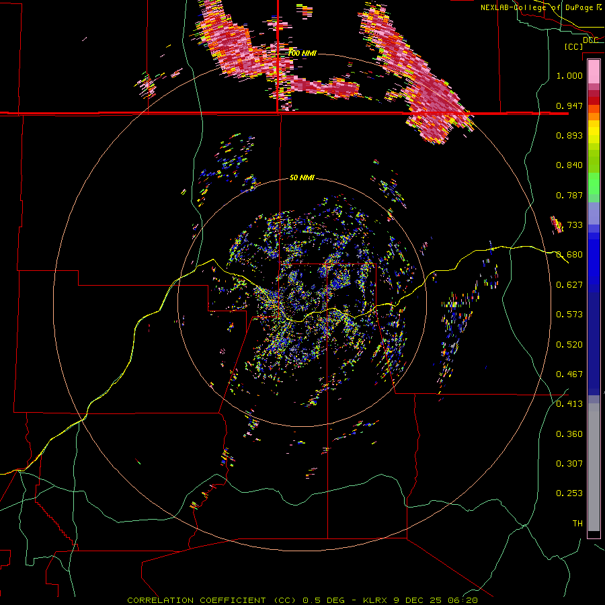Select the 0.253 scale value
Viewport: 605px width, 605px height.
pos(569,493)
